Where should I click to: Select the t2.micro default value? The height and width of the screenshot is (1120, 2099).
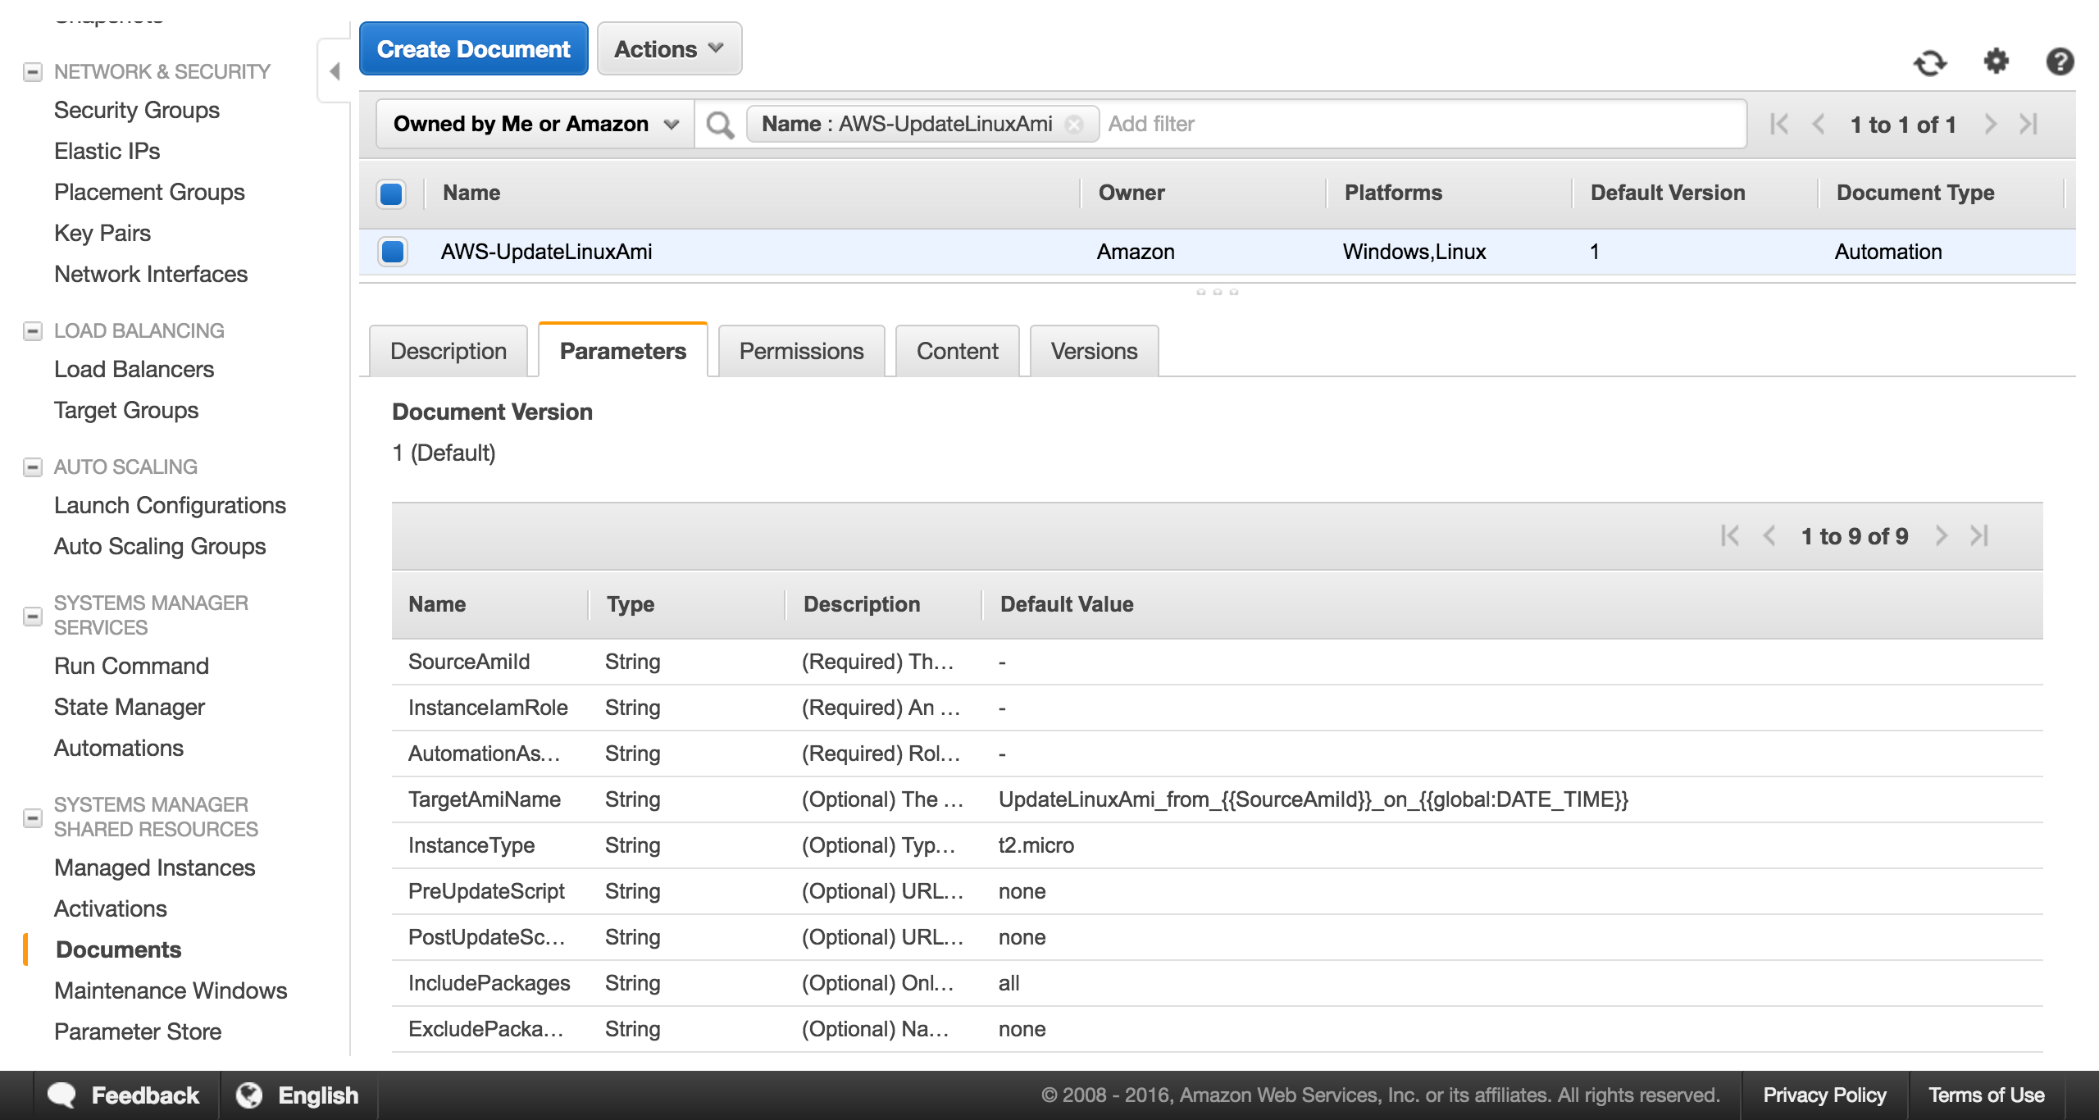pos(1036,845)
